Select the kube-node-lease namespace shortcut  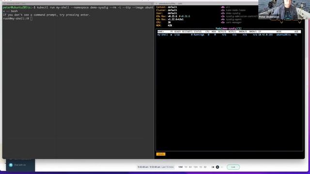[233, 10]
